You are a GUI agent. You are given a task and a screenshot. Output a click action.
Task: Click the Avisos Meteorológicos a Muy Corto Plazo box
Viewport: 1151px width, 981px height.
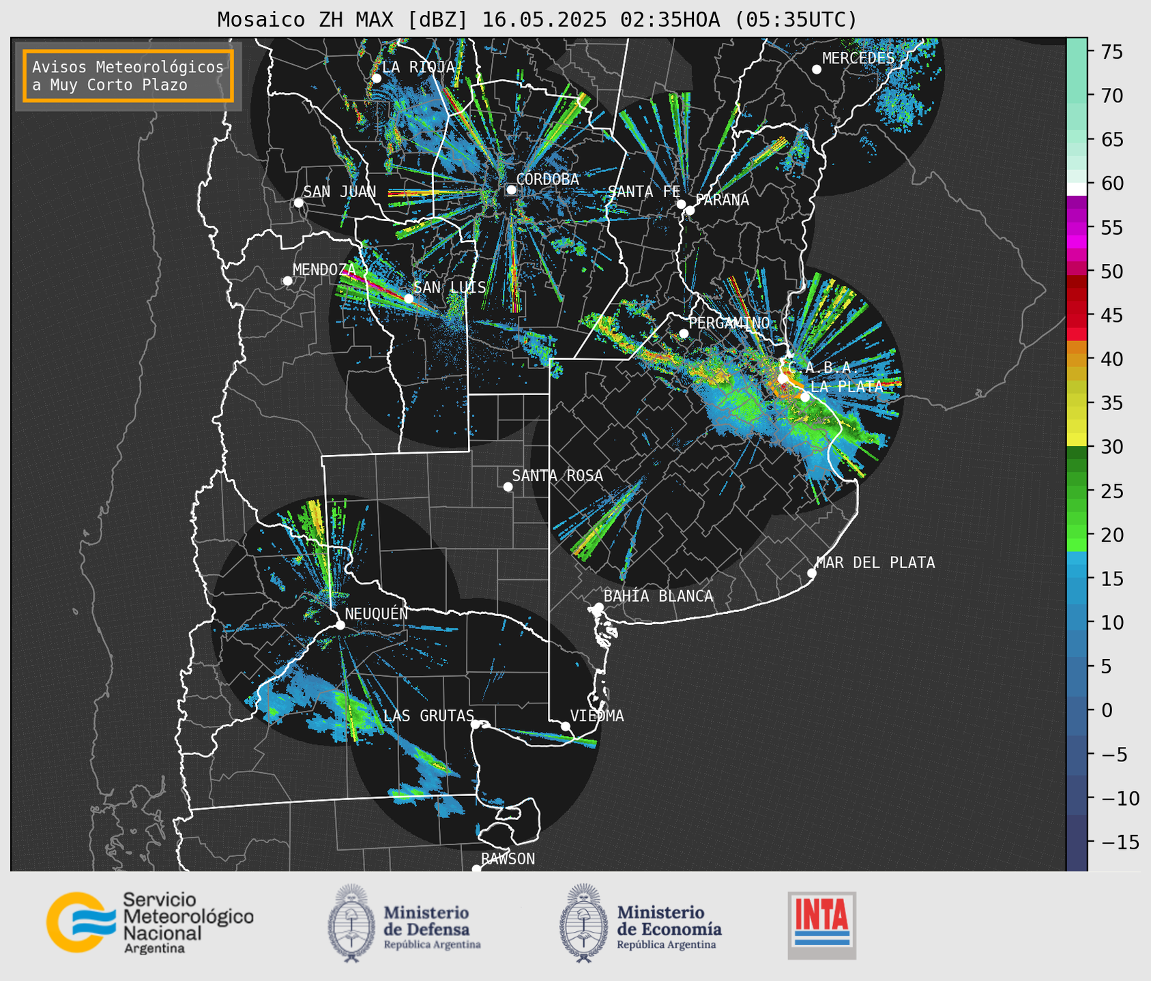(x=128, y=76)
